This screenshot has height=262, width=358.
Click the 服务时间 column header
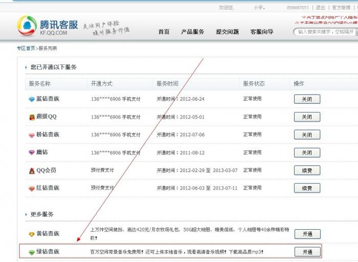click(x=167, y=84)
